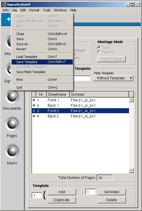This screenshot has height=211, width=142.
Task: Click the blue dot beside Back 1
Action: (x=34, y=105)
